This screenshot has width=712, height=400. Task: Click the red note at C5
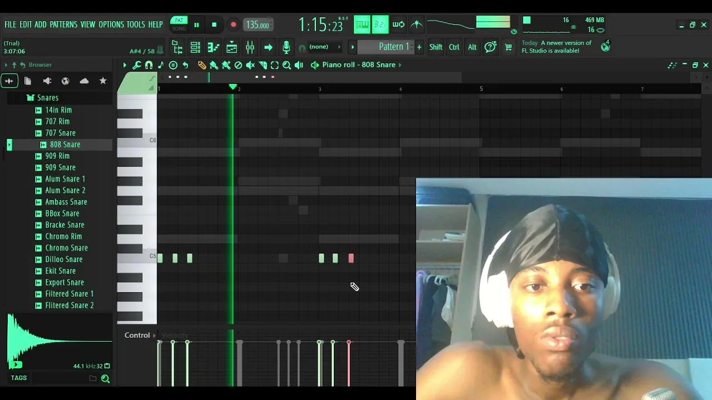(x=351, y=258)
